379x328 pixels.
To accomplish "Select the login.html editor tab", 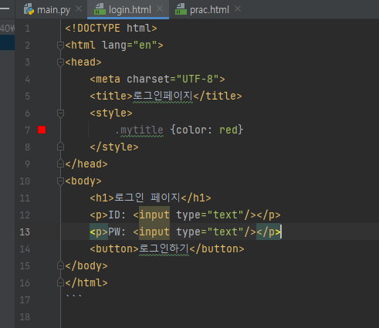I will (128, 9).
